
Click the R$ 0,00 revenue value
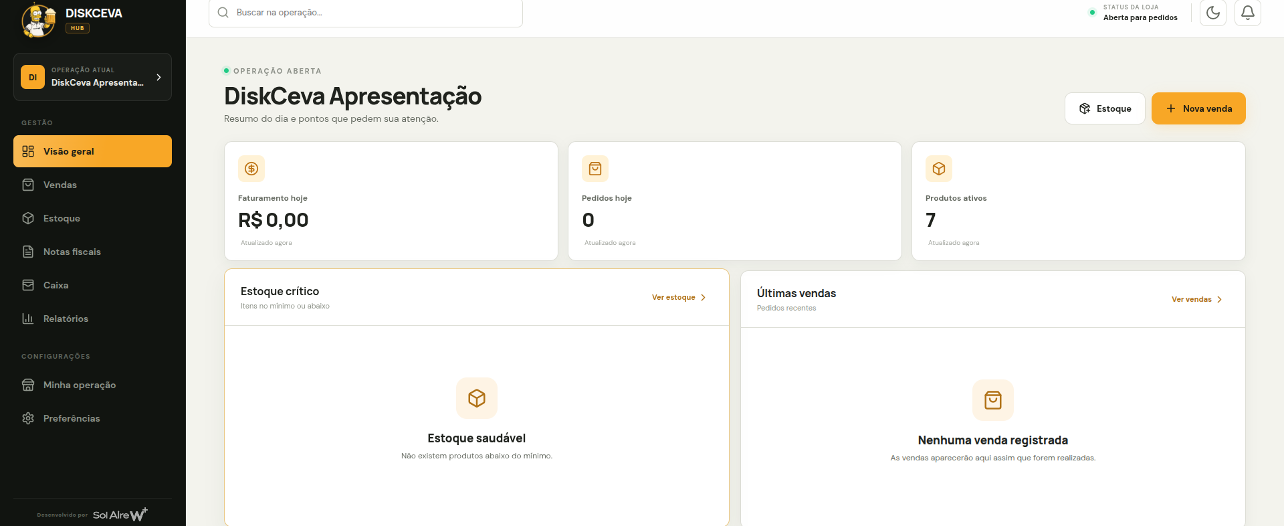pos(274,220)
